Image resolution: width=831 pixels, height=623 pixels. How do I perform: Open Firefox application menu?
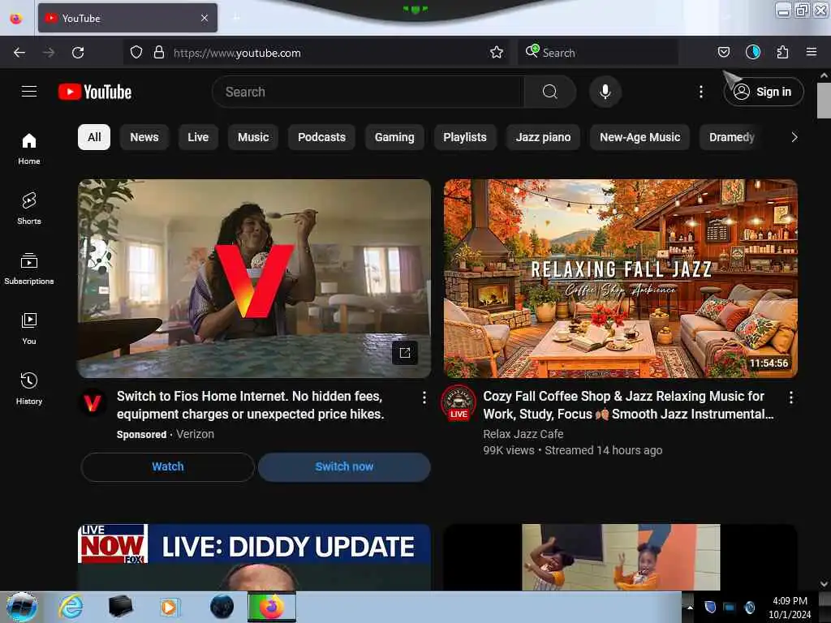click(812, 52)
